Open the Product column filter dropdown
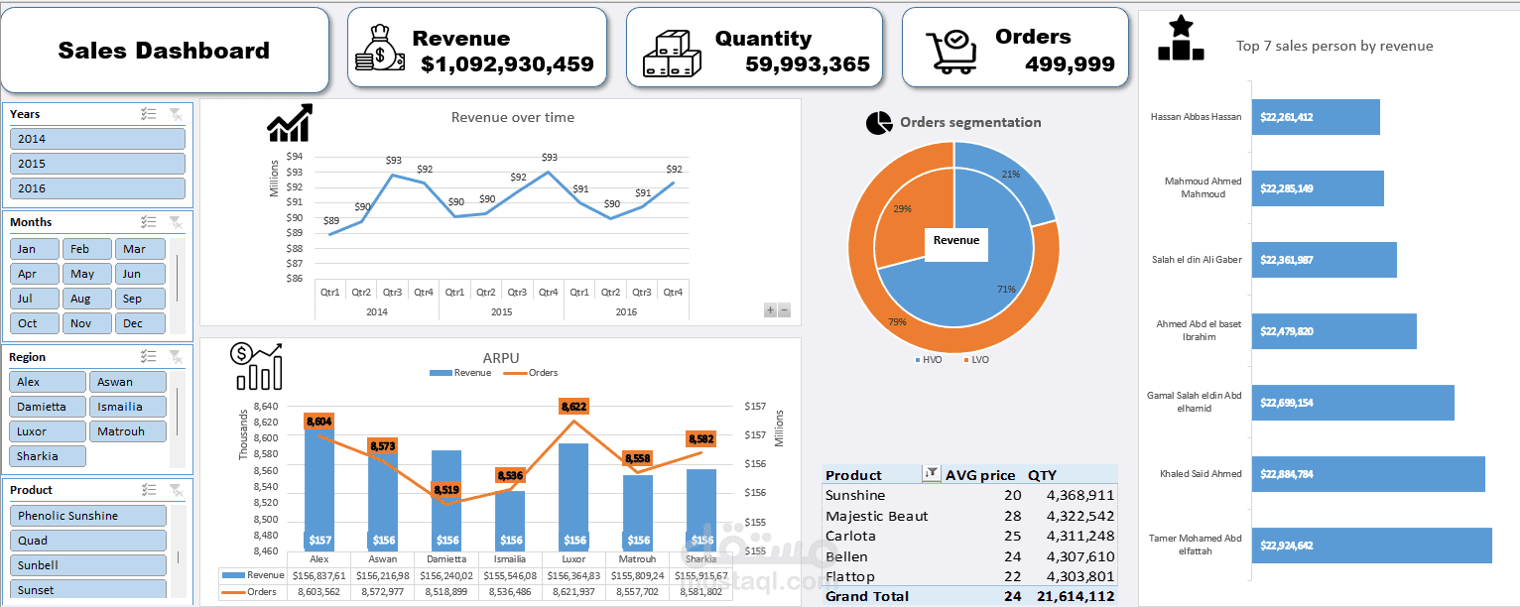This screenshot has width=1520, height=607. (931, 474)
